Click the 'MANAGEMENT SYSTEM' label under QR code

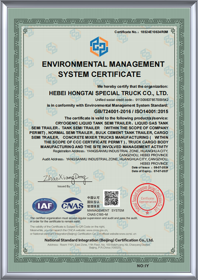point(106,210)
